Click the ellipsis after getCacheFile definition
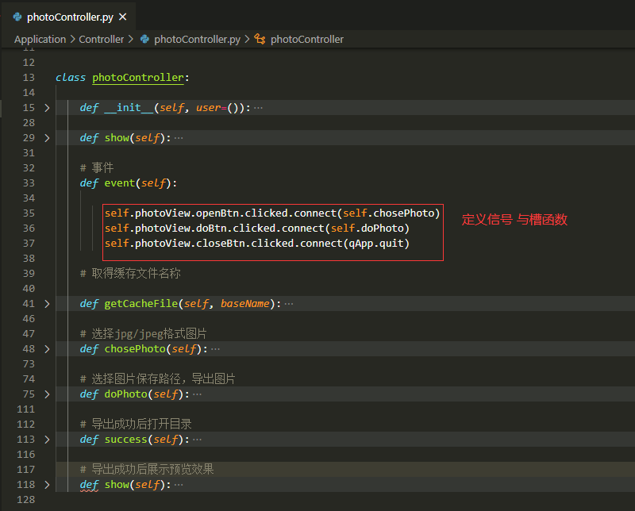635x511 pixels. point(289,304)
